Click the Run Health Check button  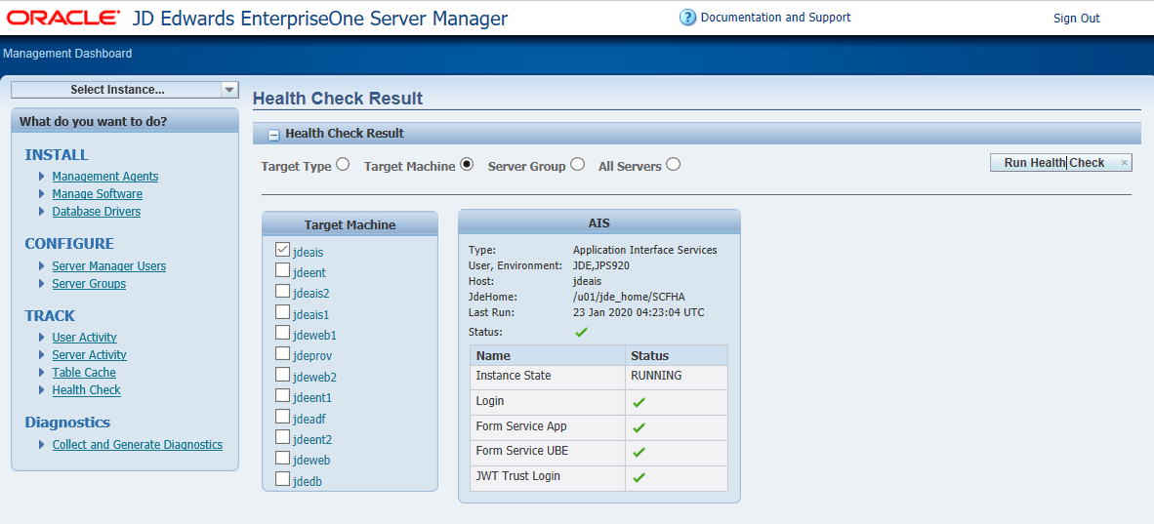click(1060, 163)
